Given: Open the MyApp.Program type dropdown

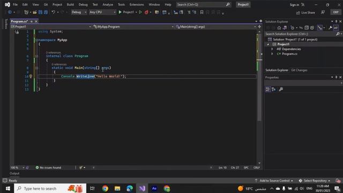Looking at the screenshot, I should [133, 27].
